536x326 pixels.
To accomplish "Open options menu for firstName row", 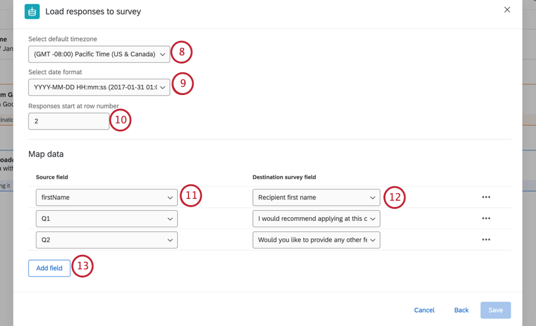I will [486, 197].
